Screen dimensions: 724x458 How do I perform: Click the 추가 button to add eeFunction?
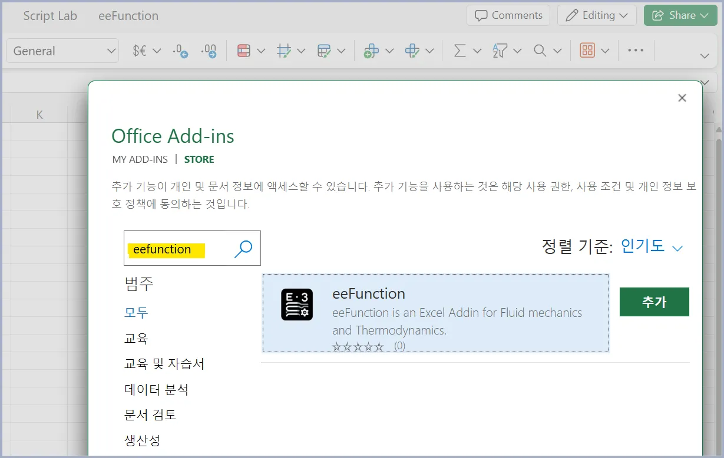(x=654, y=302)
